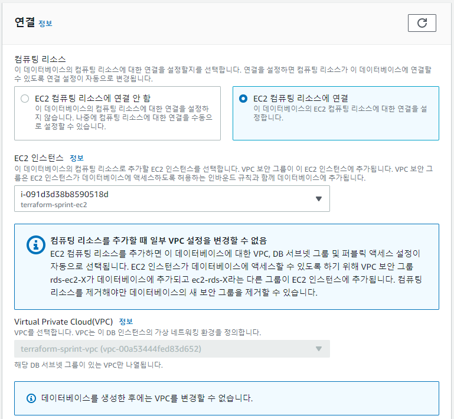Select 'EC2 컴퓨팅 리소스에 연결' radio option
Screen dimensions: 454x419
[243, 99]
